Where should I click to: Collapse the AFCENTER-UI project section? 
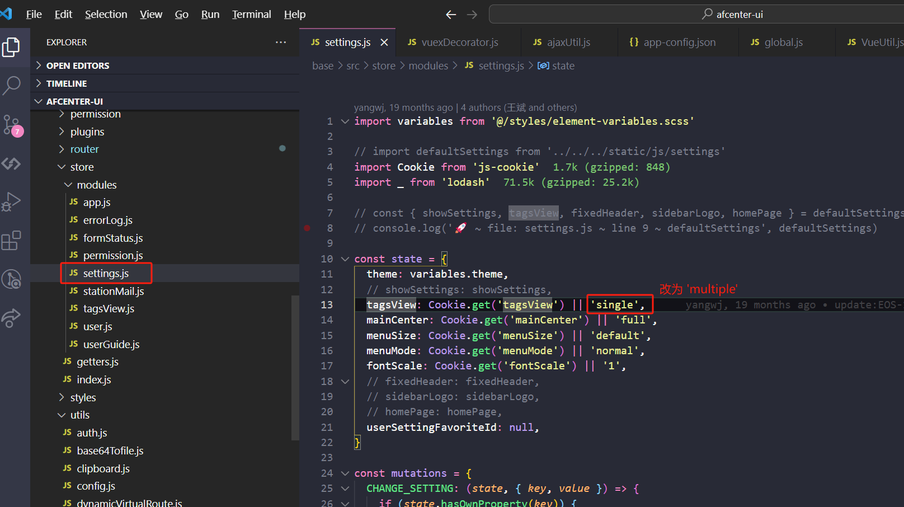165,101
